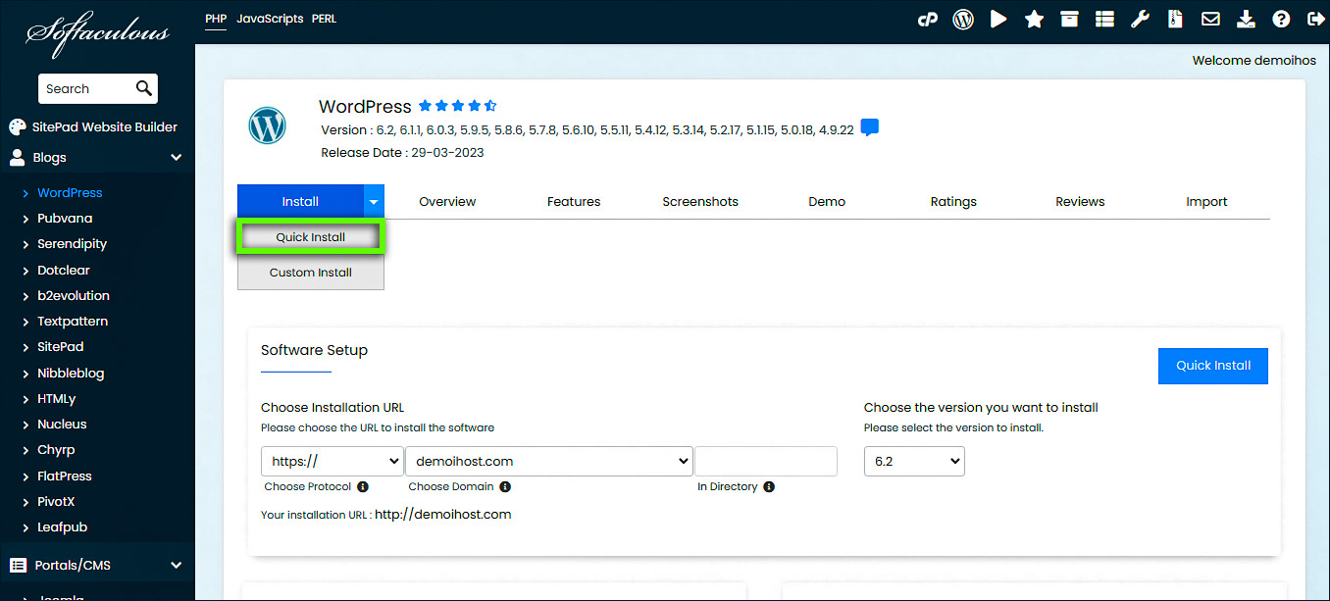Click the envelope email settings icon
1330x601 pixels.
[x=1210, y=19]
